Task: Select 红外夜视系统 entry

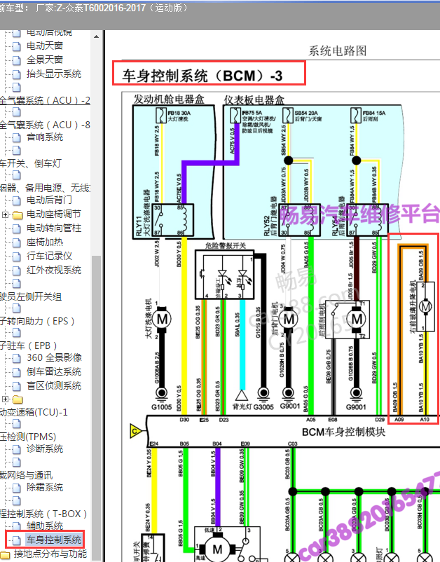Action: (x=54, y=270)
